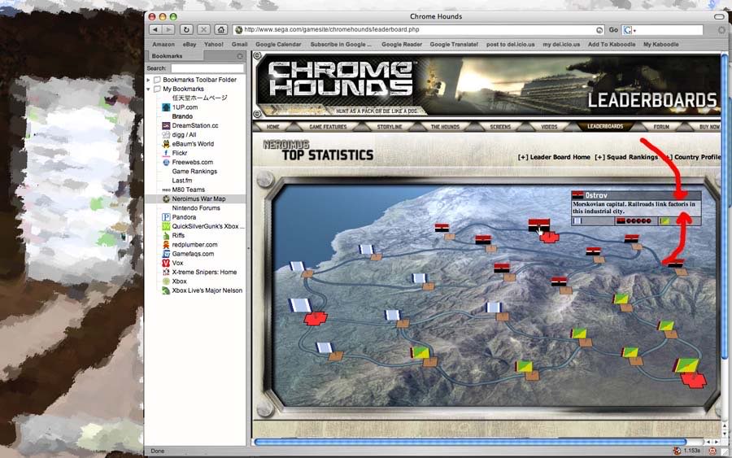The width and height of the screenshot is (732, 458).
Task: Open the FORUM site tab
Action: point(661,127)
